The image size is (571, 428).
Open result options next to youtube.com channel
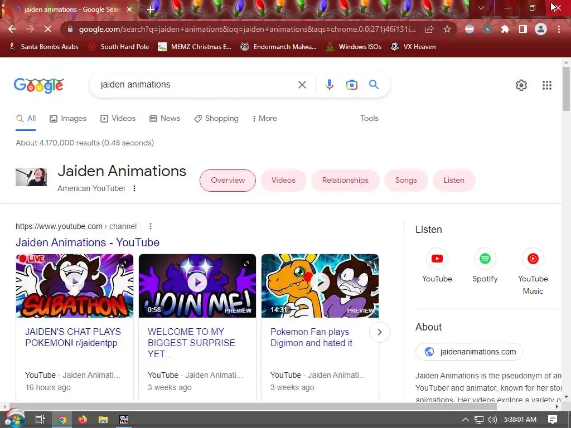[x=151, y=226]
